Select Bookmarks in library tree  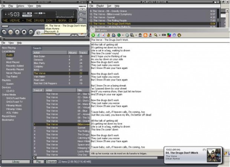coord(8,120)
